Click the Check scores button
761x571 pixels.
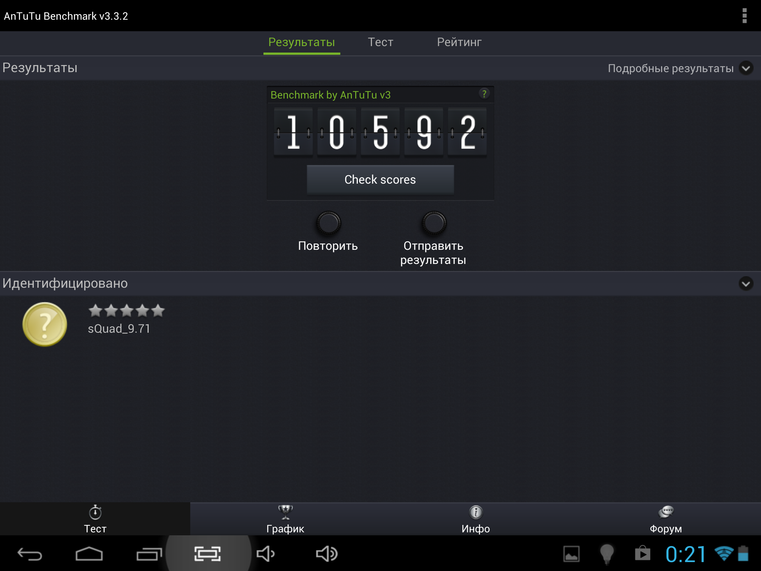[380, 180]
